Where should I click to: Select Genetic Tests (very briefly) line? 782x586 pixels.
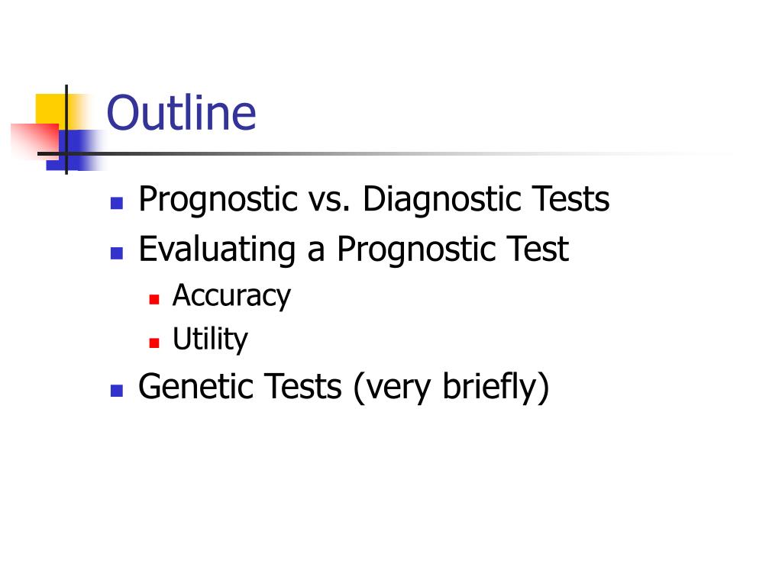(x=344, y=387)
